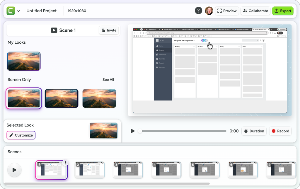Select scene 4 thumbnail

pos(166,170)
